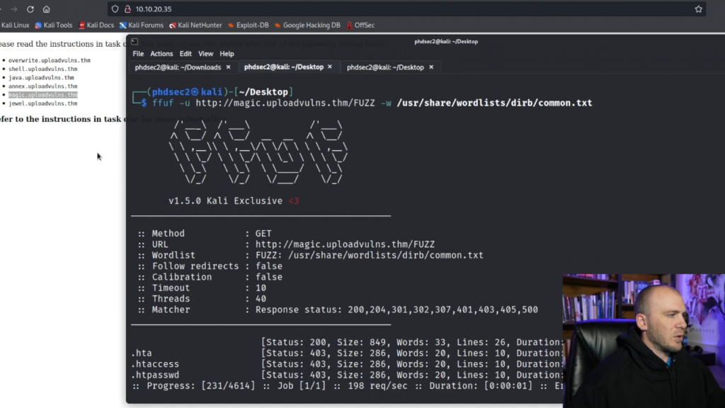The image size is (725, 408).
Task: Click shell.uploadvulns.thm in the list
Action: pos(43,69)
